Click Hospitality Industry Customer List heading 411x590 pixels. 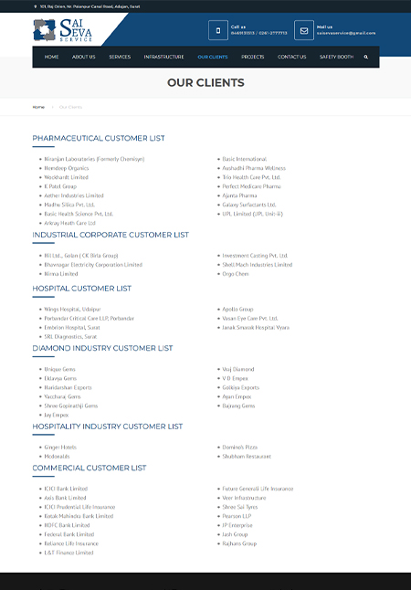(x=107, y=427)
